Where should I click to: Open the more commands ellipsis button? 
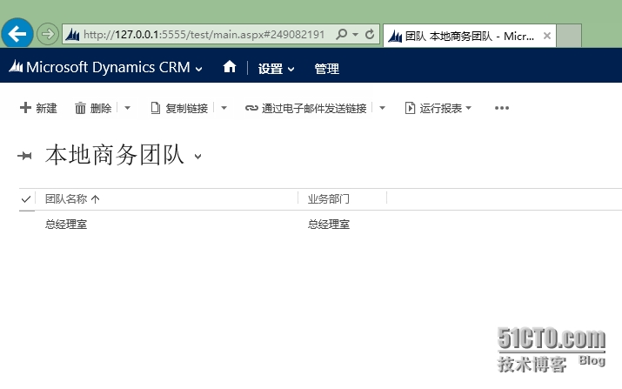coord(502,108)
